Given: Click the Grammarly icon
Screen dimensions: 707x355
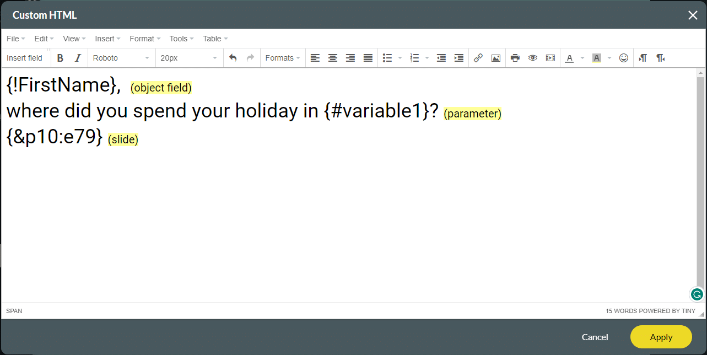Looking at the screenshot, I should coord(696,294).
